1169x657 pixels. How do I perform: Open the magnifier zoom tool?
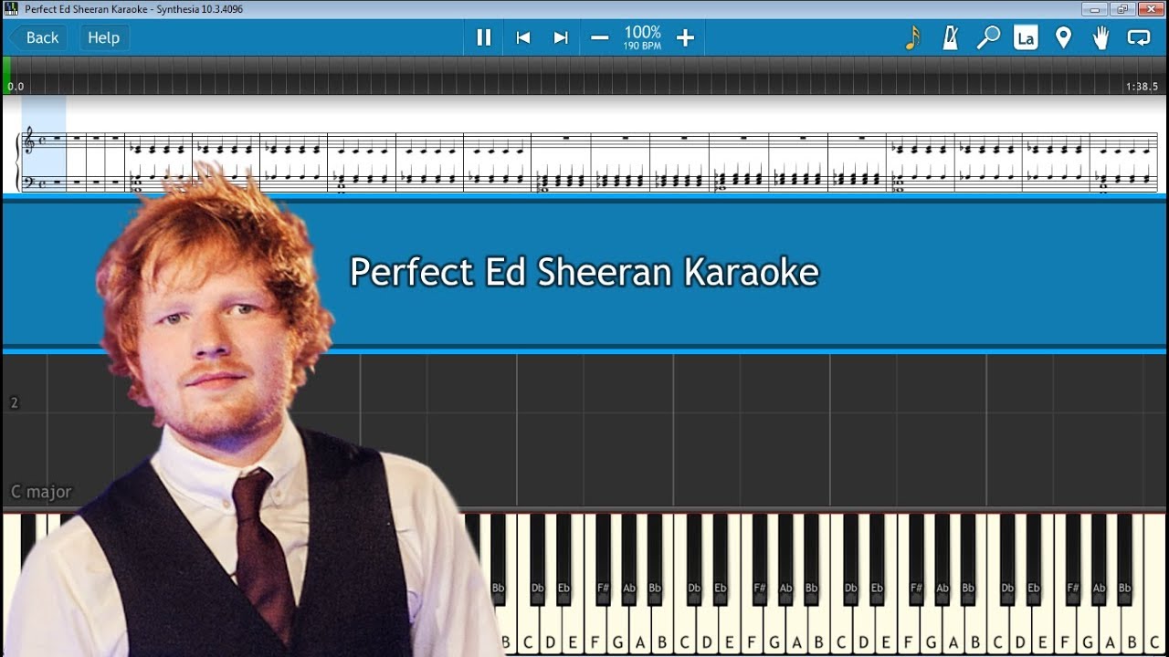coord(988,37)
